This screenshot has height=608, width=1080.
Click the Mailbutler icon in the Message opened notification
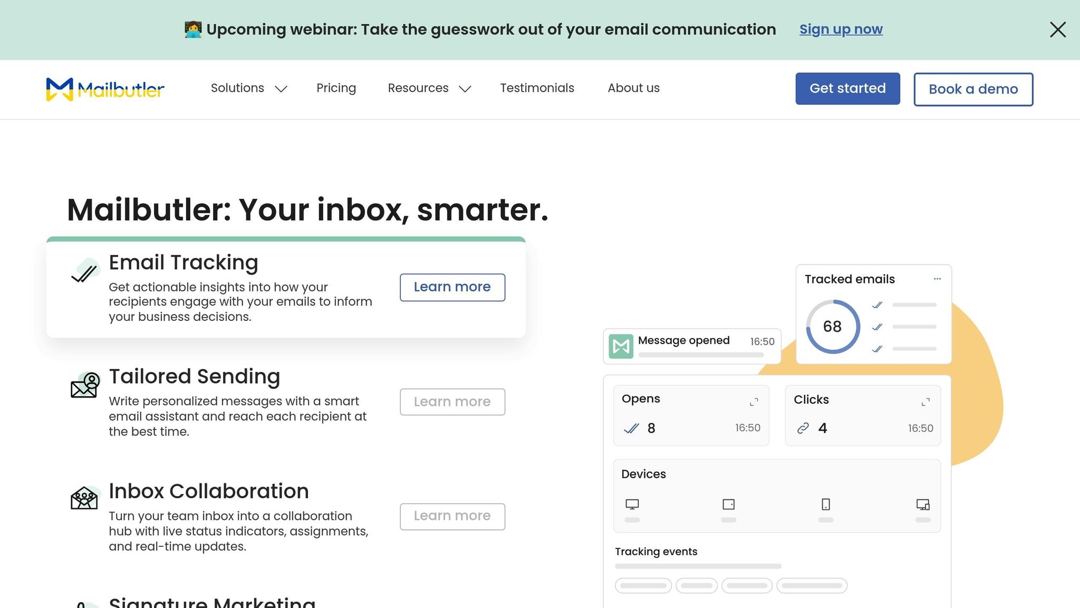click(x=620, y=346)
